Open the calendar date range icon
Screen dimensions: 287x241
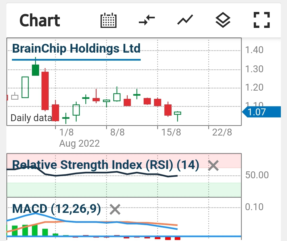109,20
